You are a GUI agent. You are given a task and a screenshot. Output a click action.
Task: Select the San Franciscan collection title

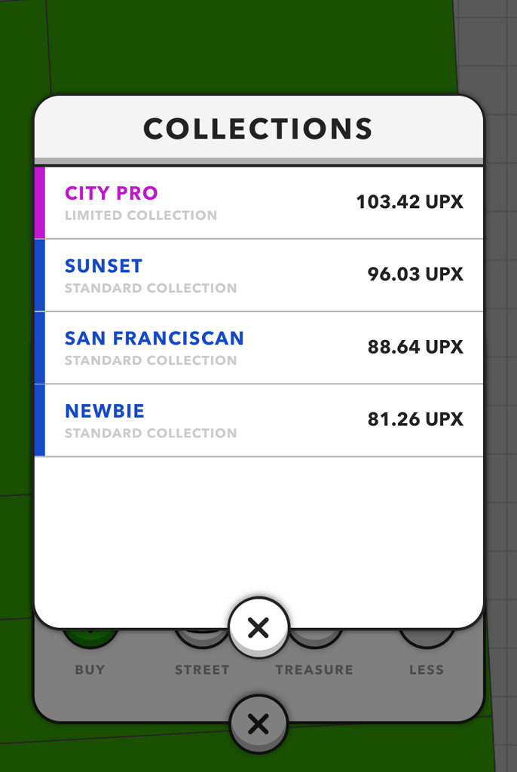coord(154,339)
